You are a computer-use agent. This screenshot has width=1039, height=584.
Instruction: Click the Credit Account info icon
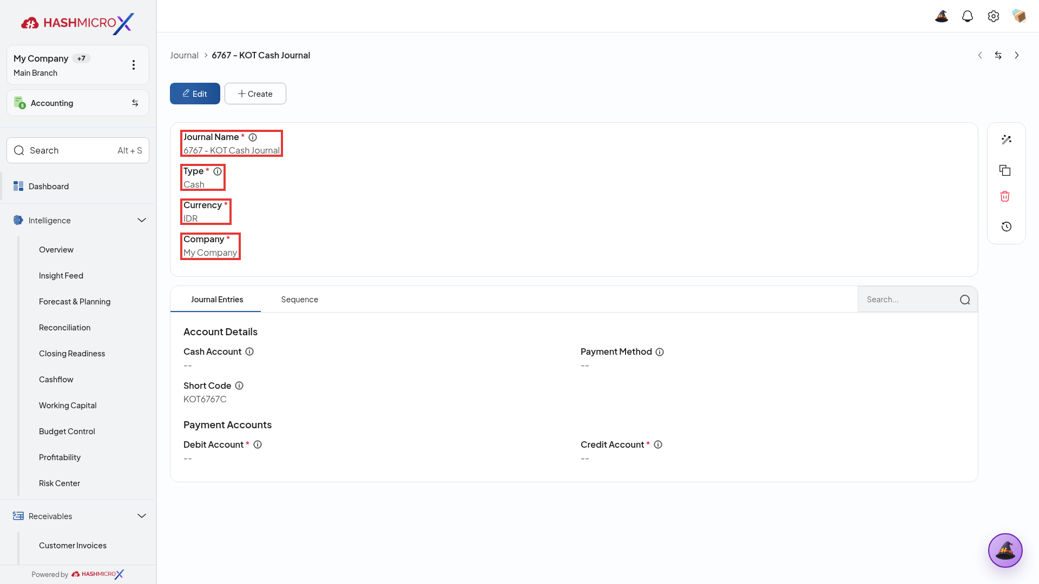coord(658,444)
